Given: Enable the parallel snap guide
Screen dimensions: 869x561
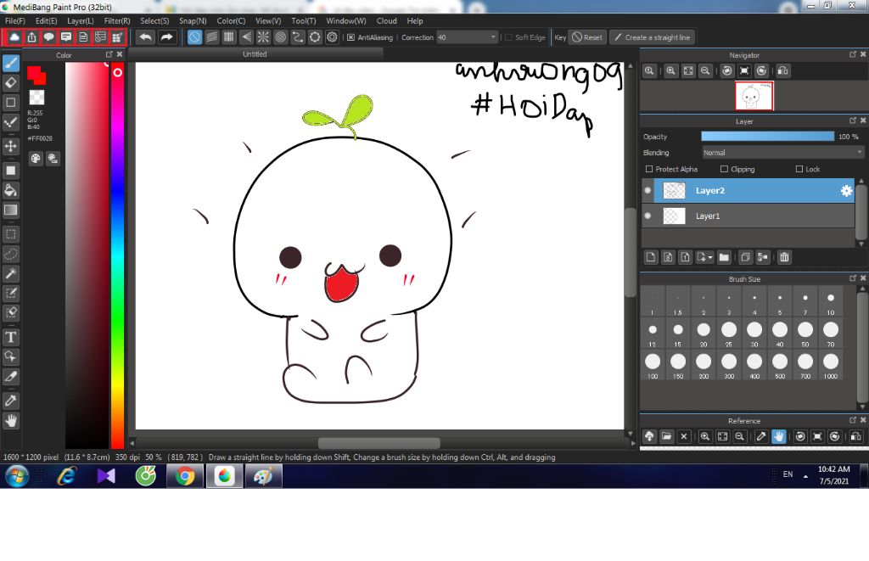Looking at the screenshot, I should 211,37.
